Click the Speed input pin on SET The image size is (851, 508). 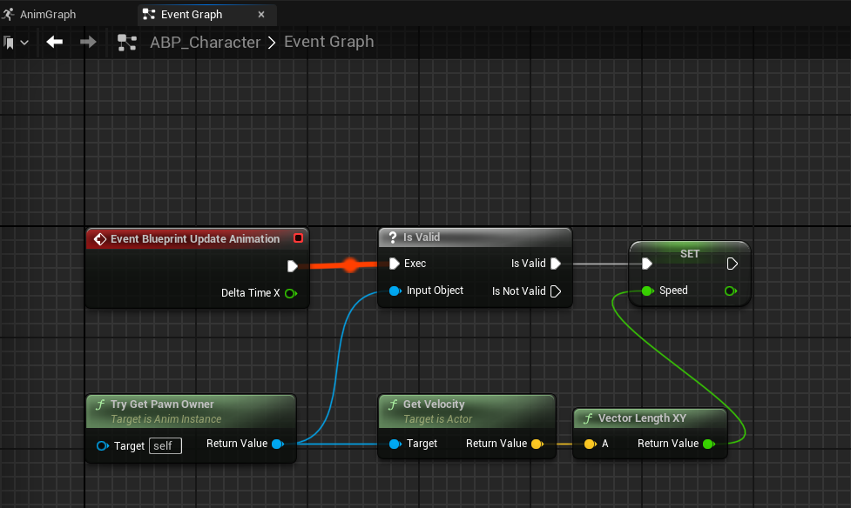point(647,291)
